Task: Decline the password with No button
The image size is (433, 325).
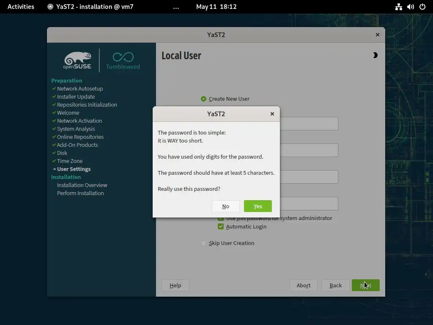Action: (x=226, y=206)
